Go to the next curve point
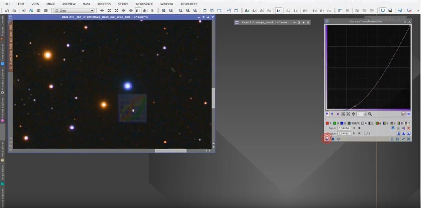 [354, 133]
